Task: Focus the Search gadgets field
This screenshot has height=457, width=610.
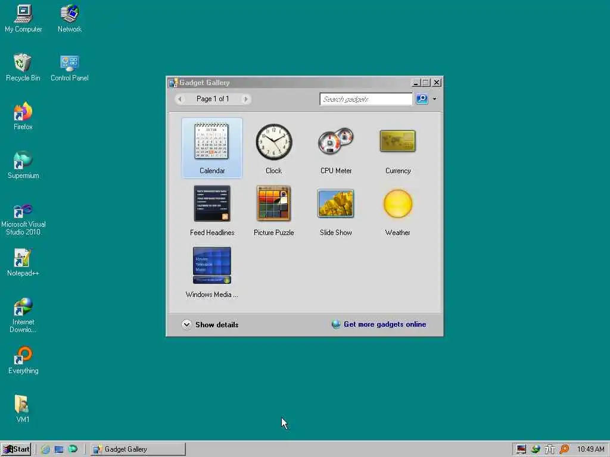Action: coord(366,99)
